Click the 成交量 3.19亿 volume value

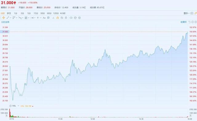(79, 7)
